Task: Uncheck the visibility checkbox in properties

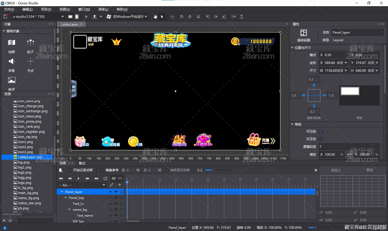Action: coord(321,131)
